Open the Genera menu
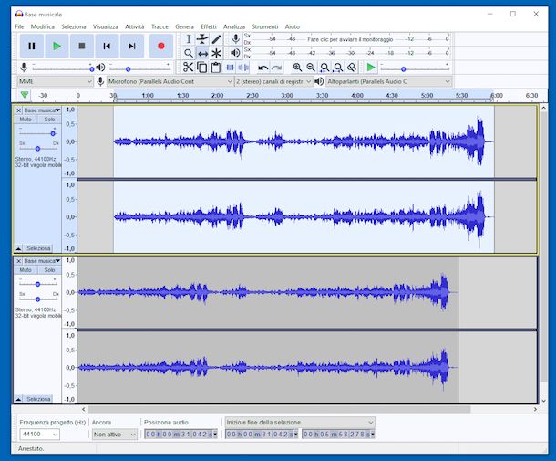 [184, 26]
